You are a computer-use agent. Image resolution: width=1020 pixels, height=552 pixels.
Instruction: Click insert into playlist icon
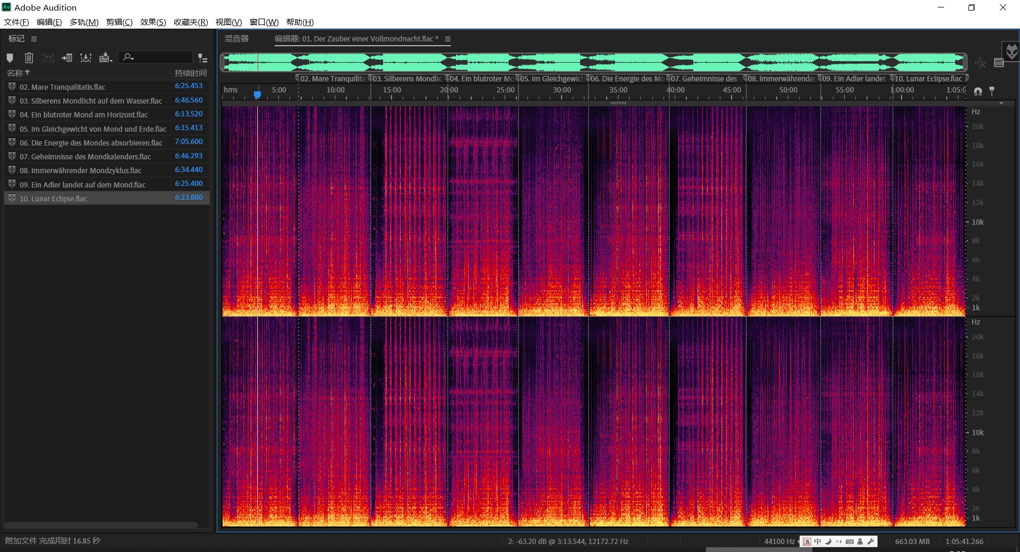[67, 57]
